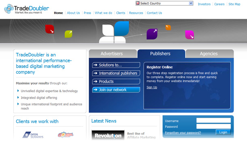247x146 pixels.
Task: Open the Site Map link
Action: (x=234, y=4)
